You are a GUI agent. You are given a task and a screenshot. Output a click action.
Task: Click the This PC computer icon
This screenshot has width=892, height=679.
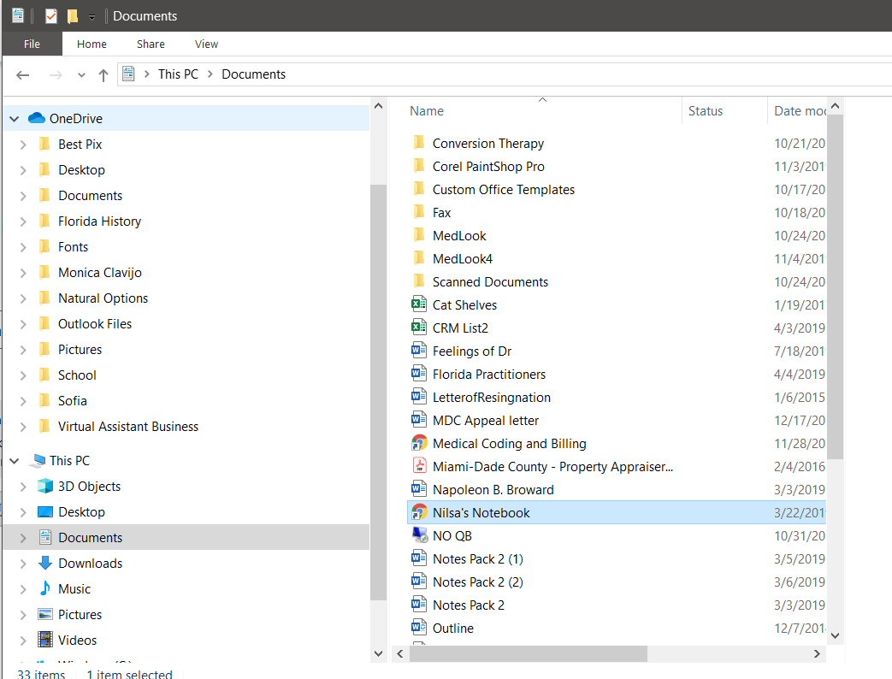(x=38, y=461)
